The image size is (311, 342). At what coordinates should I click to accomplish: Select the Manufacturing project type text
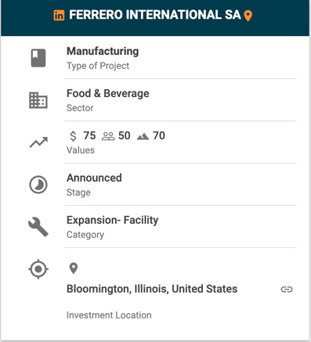pyautogui.click(x=103, y=51)
